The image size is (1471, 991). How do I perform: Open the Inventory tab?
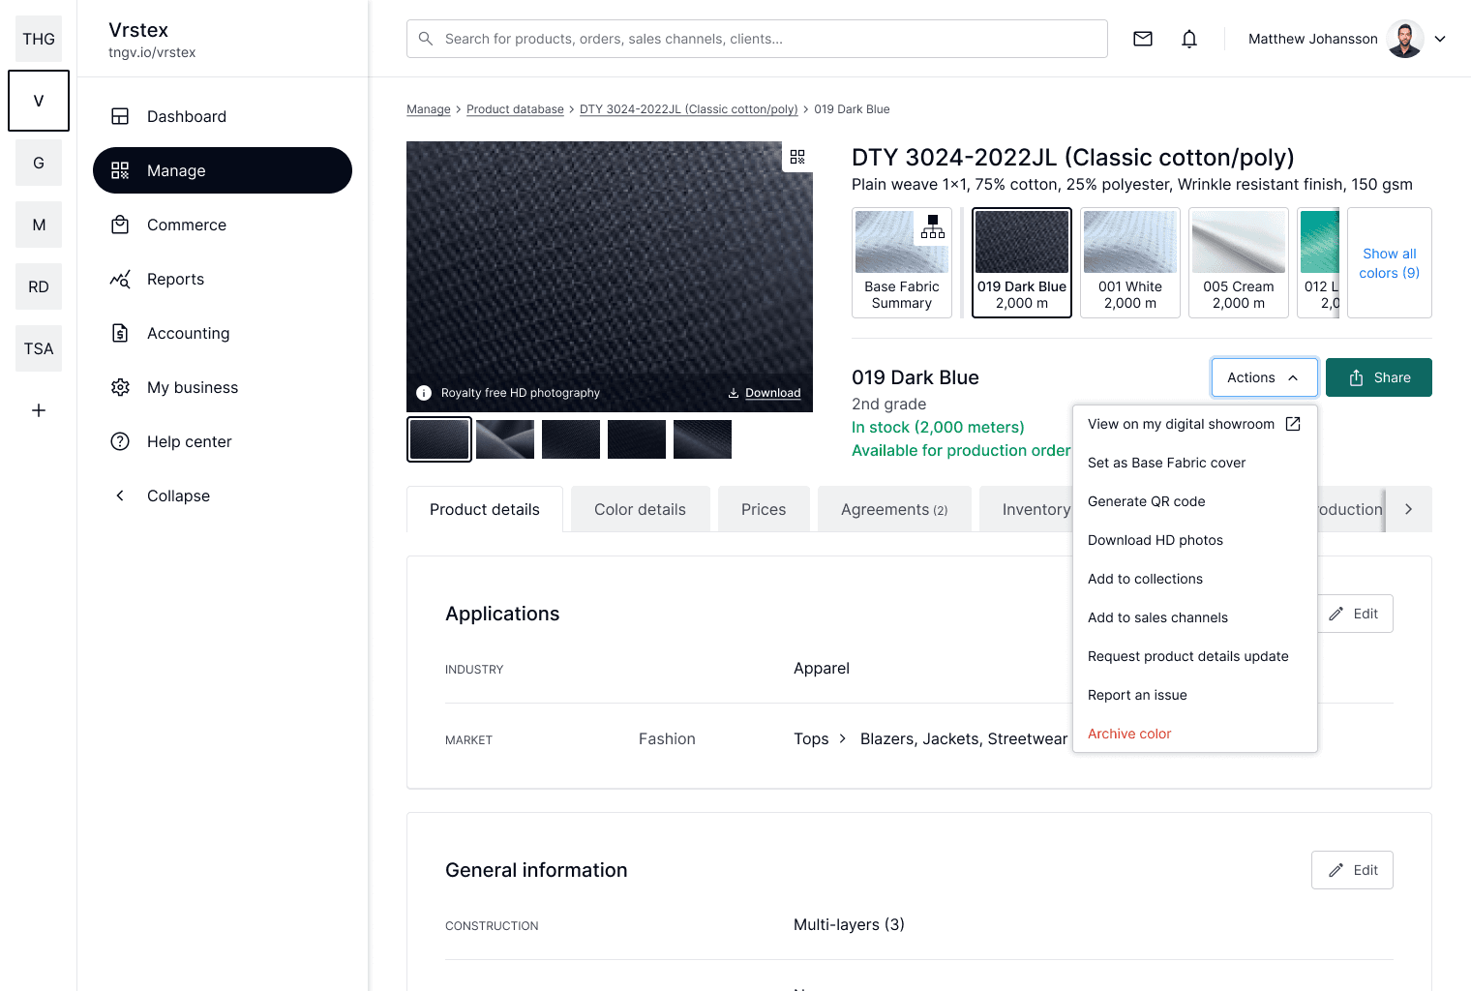click(1028, 509)
